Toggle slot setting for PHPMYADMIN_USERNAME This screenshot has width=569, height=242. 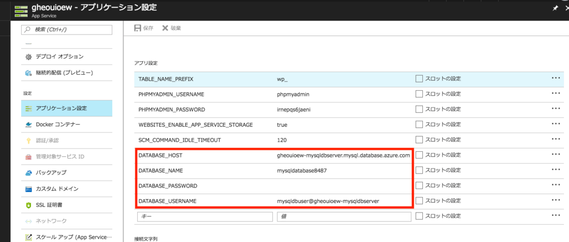point(419,94)
